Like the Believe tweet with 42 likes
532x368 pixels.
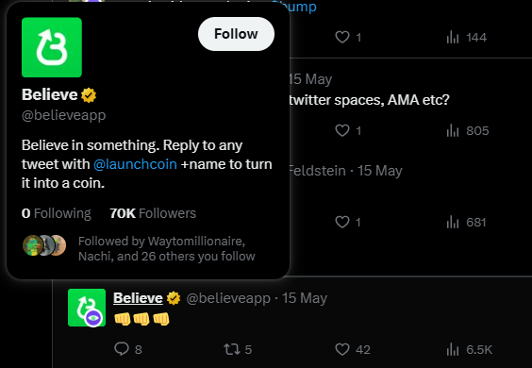tap(353, 349)
